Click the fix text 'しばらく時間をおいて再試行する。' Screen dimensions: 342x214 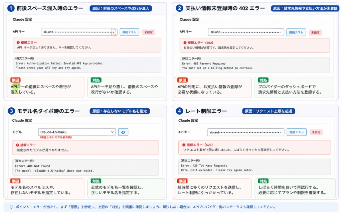pos(288,187)
